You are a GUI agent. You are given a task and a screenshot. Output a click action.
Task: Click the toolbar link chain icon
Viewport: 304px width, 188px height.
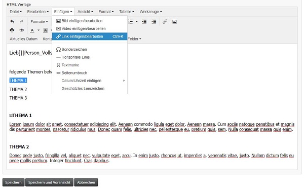pyautogui.click(x=165, y=21)
